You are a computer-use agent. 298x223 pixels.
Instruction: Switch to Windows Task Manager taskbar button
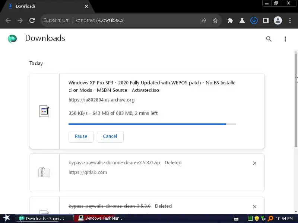(x=103, y=218)
